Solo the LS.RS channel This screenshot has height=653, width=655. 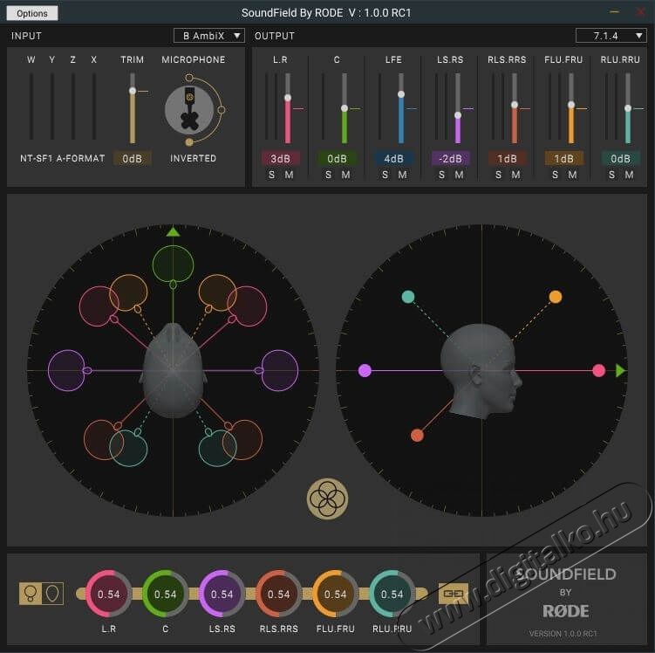coord(442,175)
